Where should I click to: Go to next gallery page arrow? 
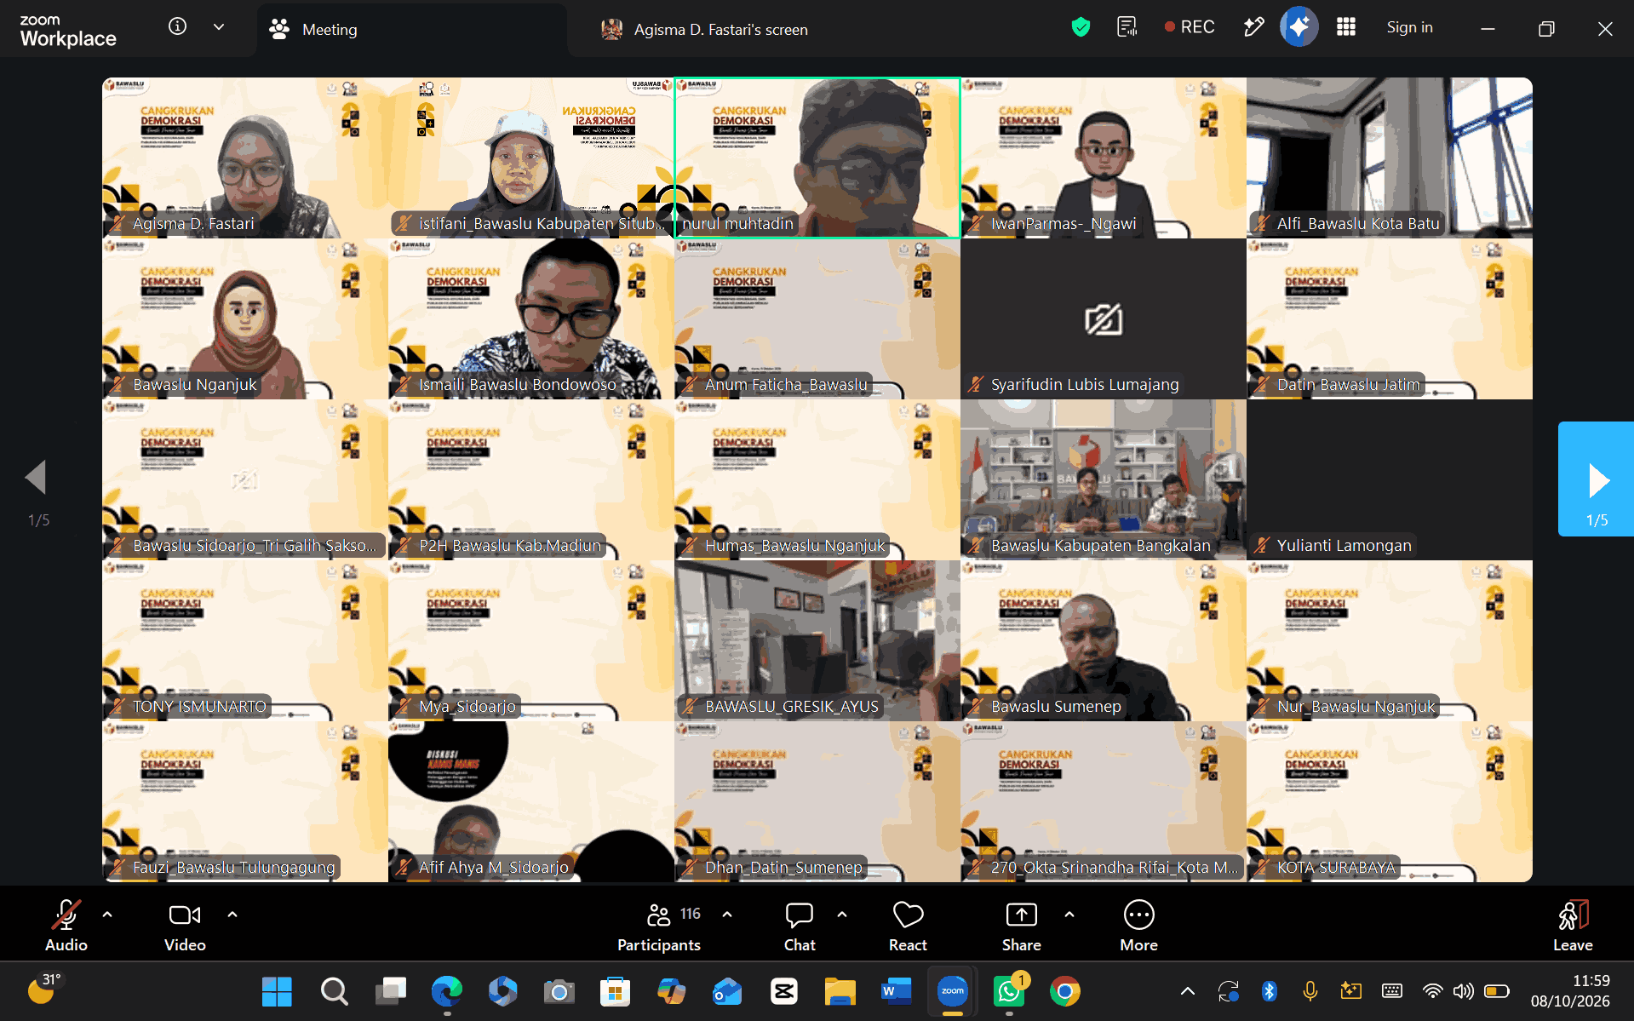(x=1597, y=479)
